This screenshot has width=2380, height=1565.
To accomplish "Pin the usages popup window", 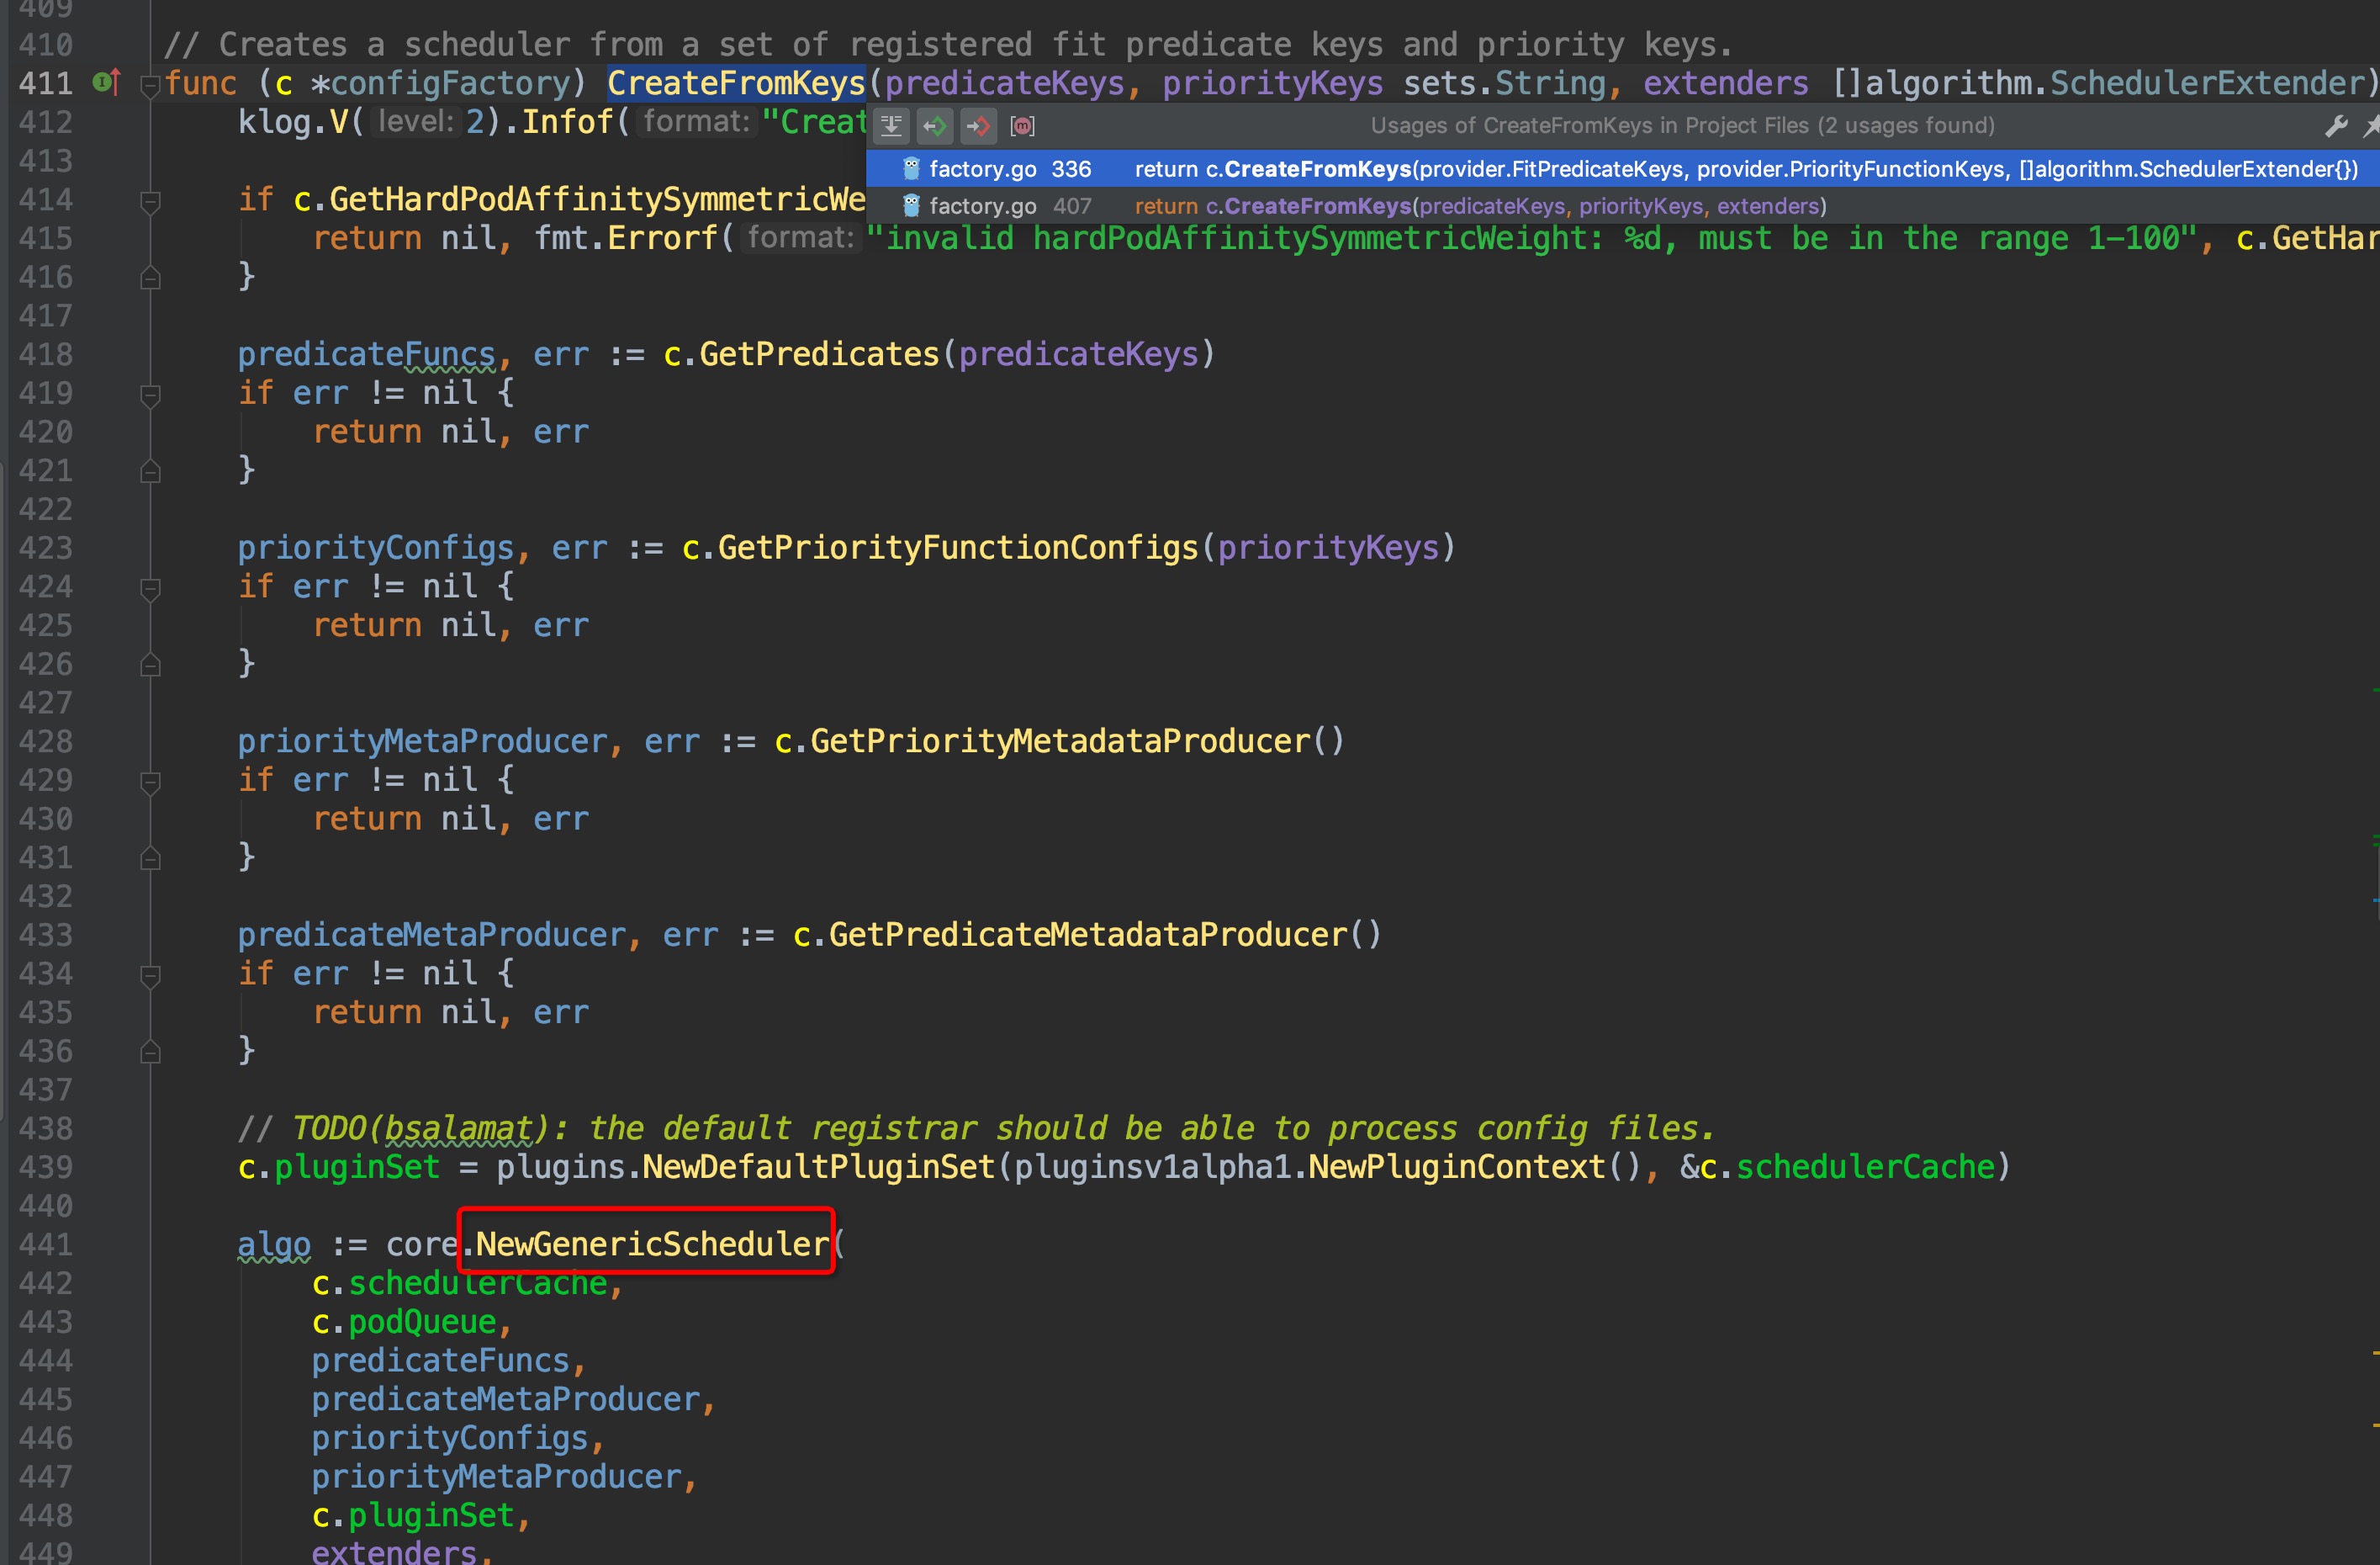I will [2372, 126].
